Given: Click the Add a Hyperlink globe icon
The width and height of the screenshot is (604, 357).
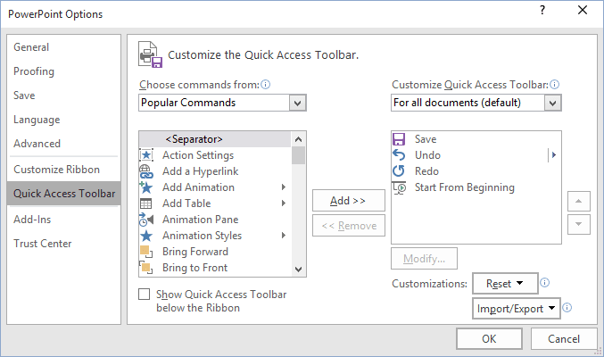Looking at the screenshot, I should [146, 171].
